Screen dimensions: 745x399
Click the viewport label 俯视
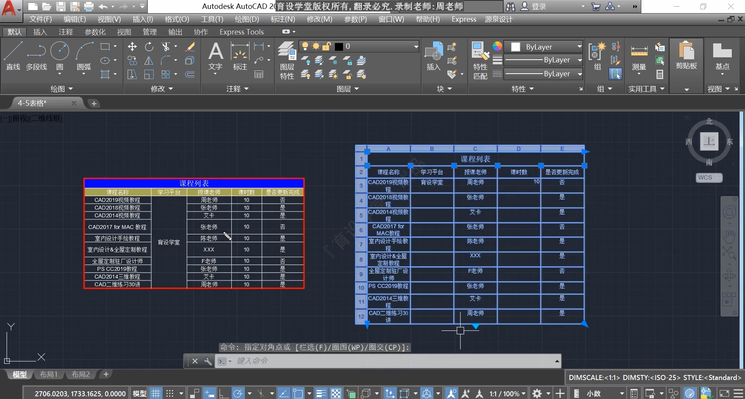coord(20,119)
